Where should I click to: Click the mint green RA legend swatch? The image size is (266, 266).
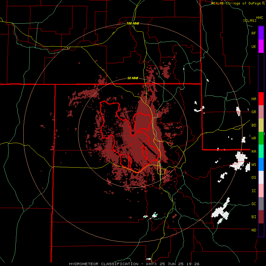261,151
